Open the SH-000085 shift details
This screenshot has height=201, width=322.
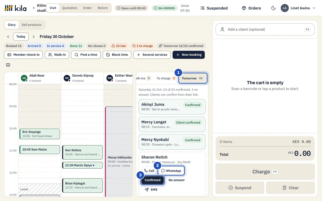point(165,8)
